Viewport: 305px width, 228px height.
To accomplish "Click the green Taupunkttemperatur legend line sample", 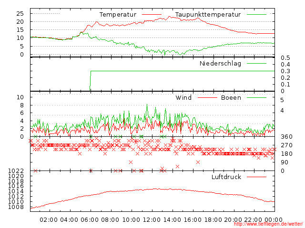I will pyautogui.click(x=256, y=15).
